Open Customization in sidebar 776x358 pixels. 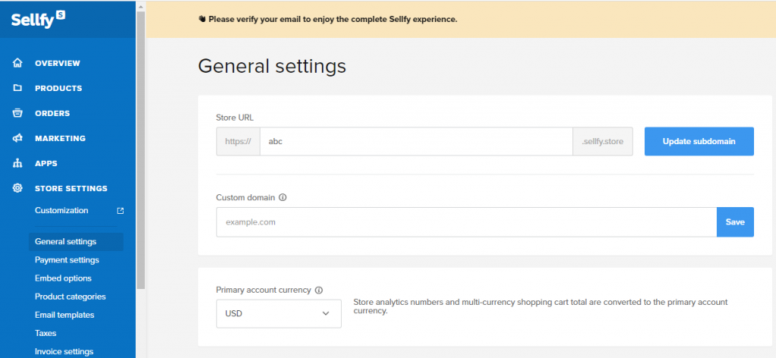click(61, 210)
